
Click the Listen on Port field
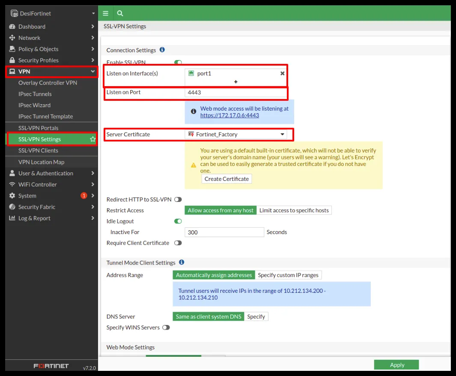[235, 93]
